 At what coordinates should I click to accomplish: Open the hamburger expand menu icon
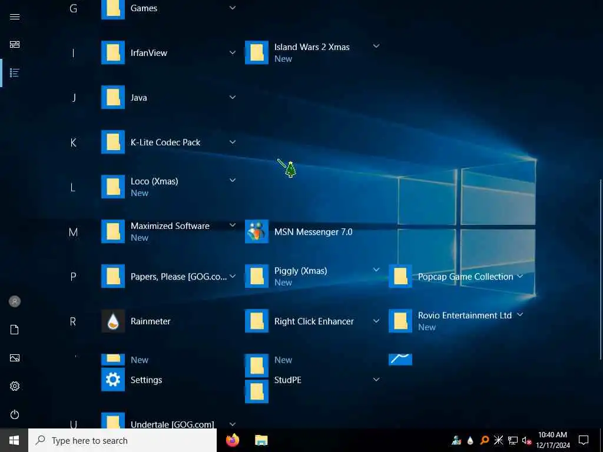click(15, 16)
